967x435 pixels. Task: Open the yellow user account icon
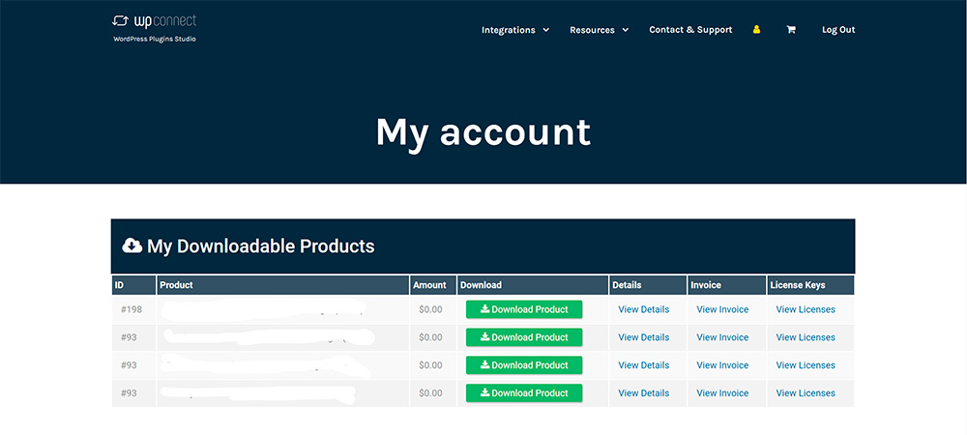[757, 30]
